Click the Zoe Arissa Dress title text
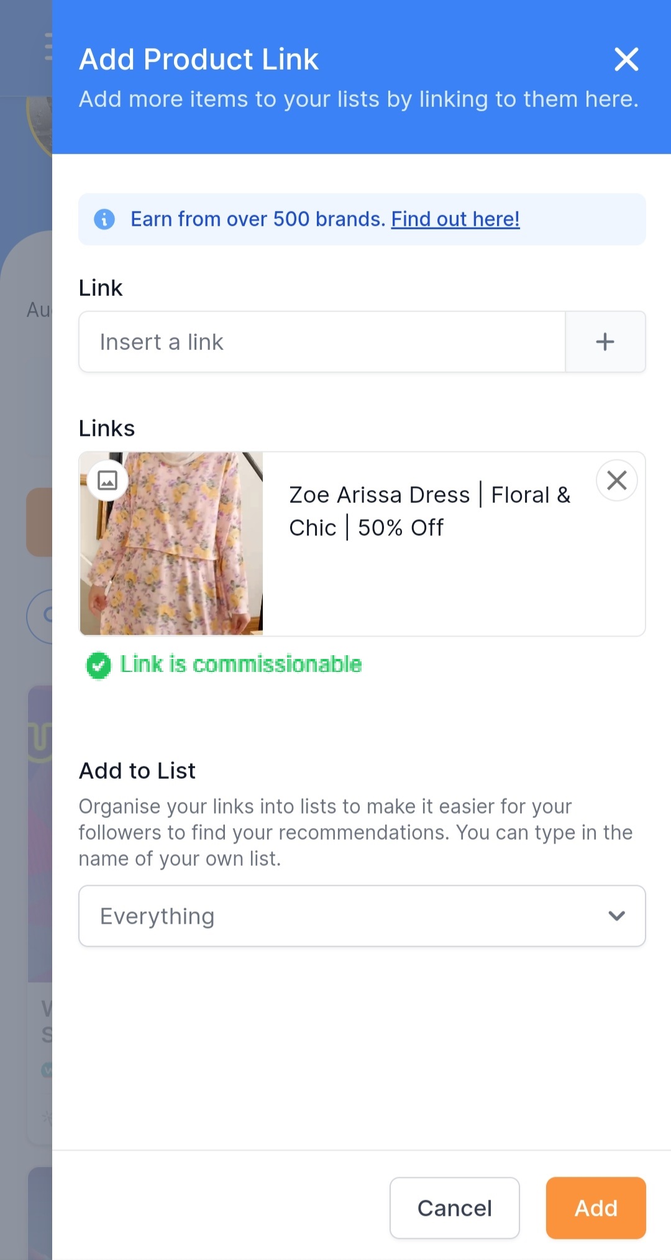 [x=430, y=511]
